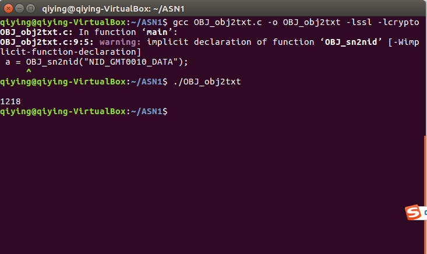Viewport: 427px width, 254px height.
Task: Click the output number 1218
Action: (10, 101)
